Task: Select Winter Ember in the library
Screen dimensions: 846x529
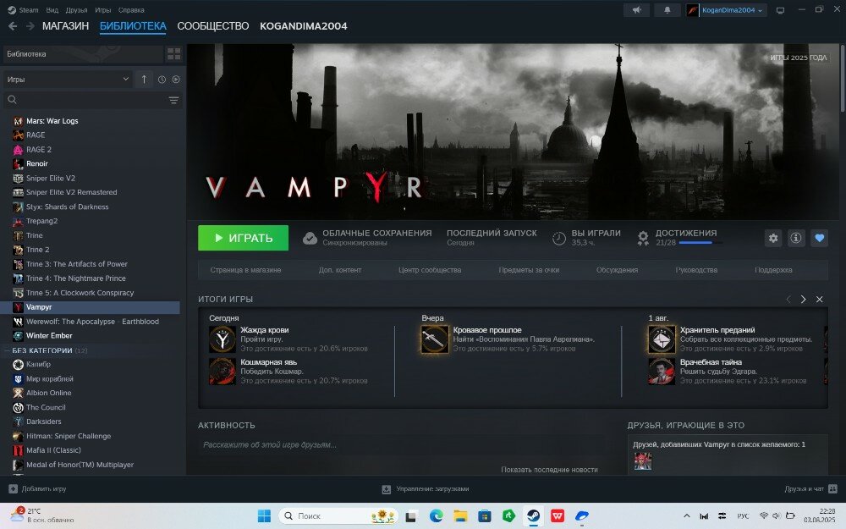Action: click(x=49, y=336)
